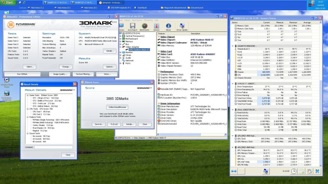This screenshot has width=328, height=184.
Task: Open the Help menu in HWiNFO
Action: (x=156, y=20)
